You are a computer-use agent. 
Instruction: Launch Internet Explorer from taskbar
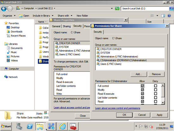[x=63, y=126]
